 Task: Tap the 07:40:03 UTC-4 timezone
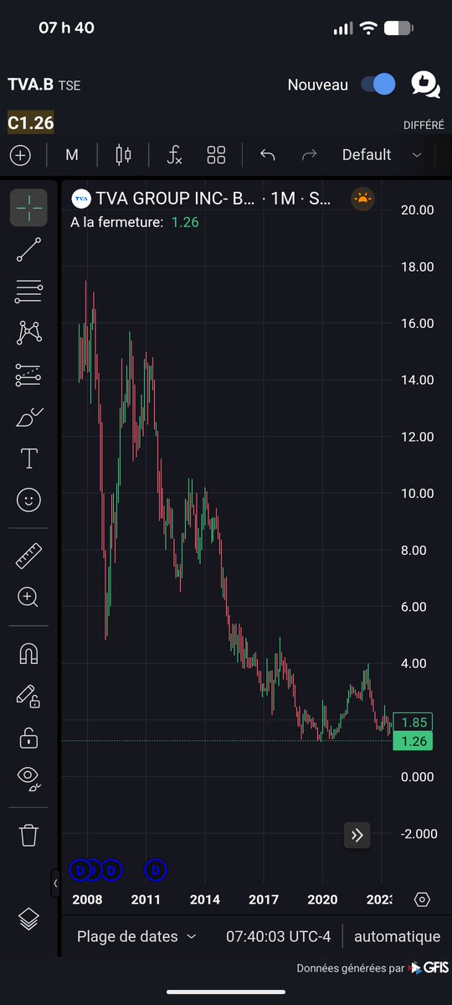[279, 936]
